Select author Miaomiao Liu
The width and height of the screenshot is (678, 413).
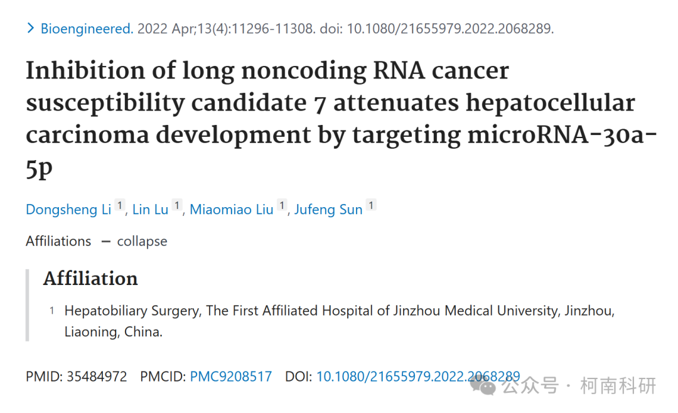click(231, 209)
